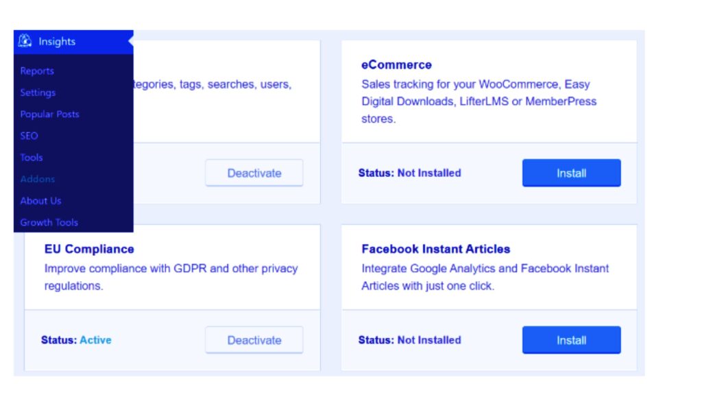Screen dimensions: 702x395
Task: Select the Addons menu entry
Action: pos(38,179)
